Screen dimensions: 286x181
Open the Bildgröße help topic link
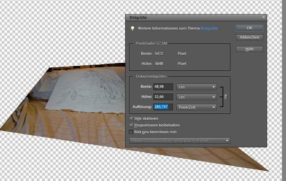click(x=209, y=28)
